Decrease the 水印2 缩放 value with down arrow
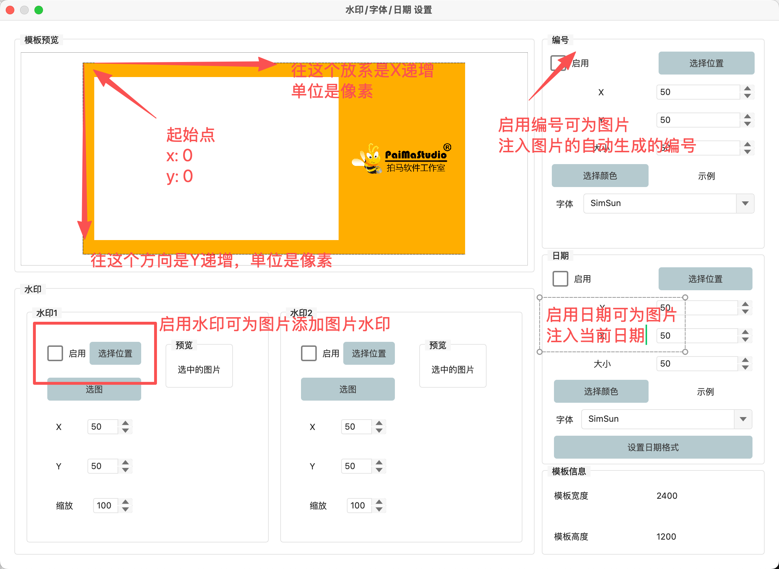Screen dimensions: 779x569 click(379, 509)
